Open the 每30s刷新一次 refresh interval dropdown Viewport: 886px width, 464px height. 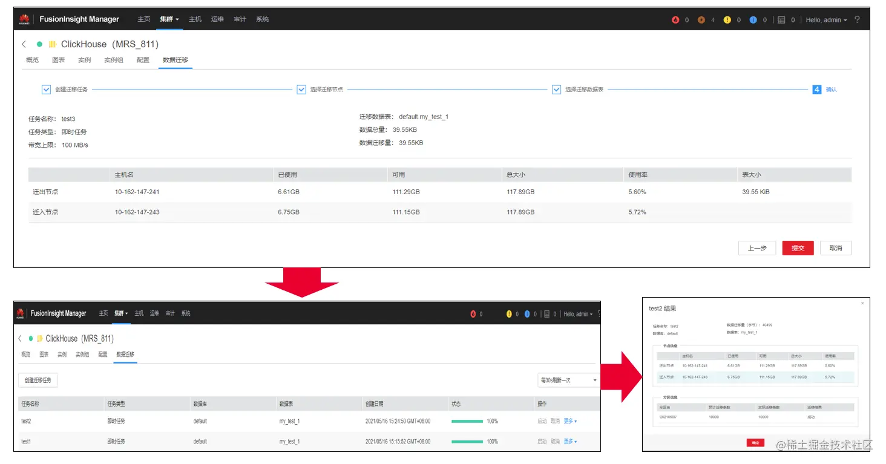point(568,380)
